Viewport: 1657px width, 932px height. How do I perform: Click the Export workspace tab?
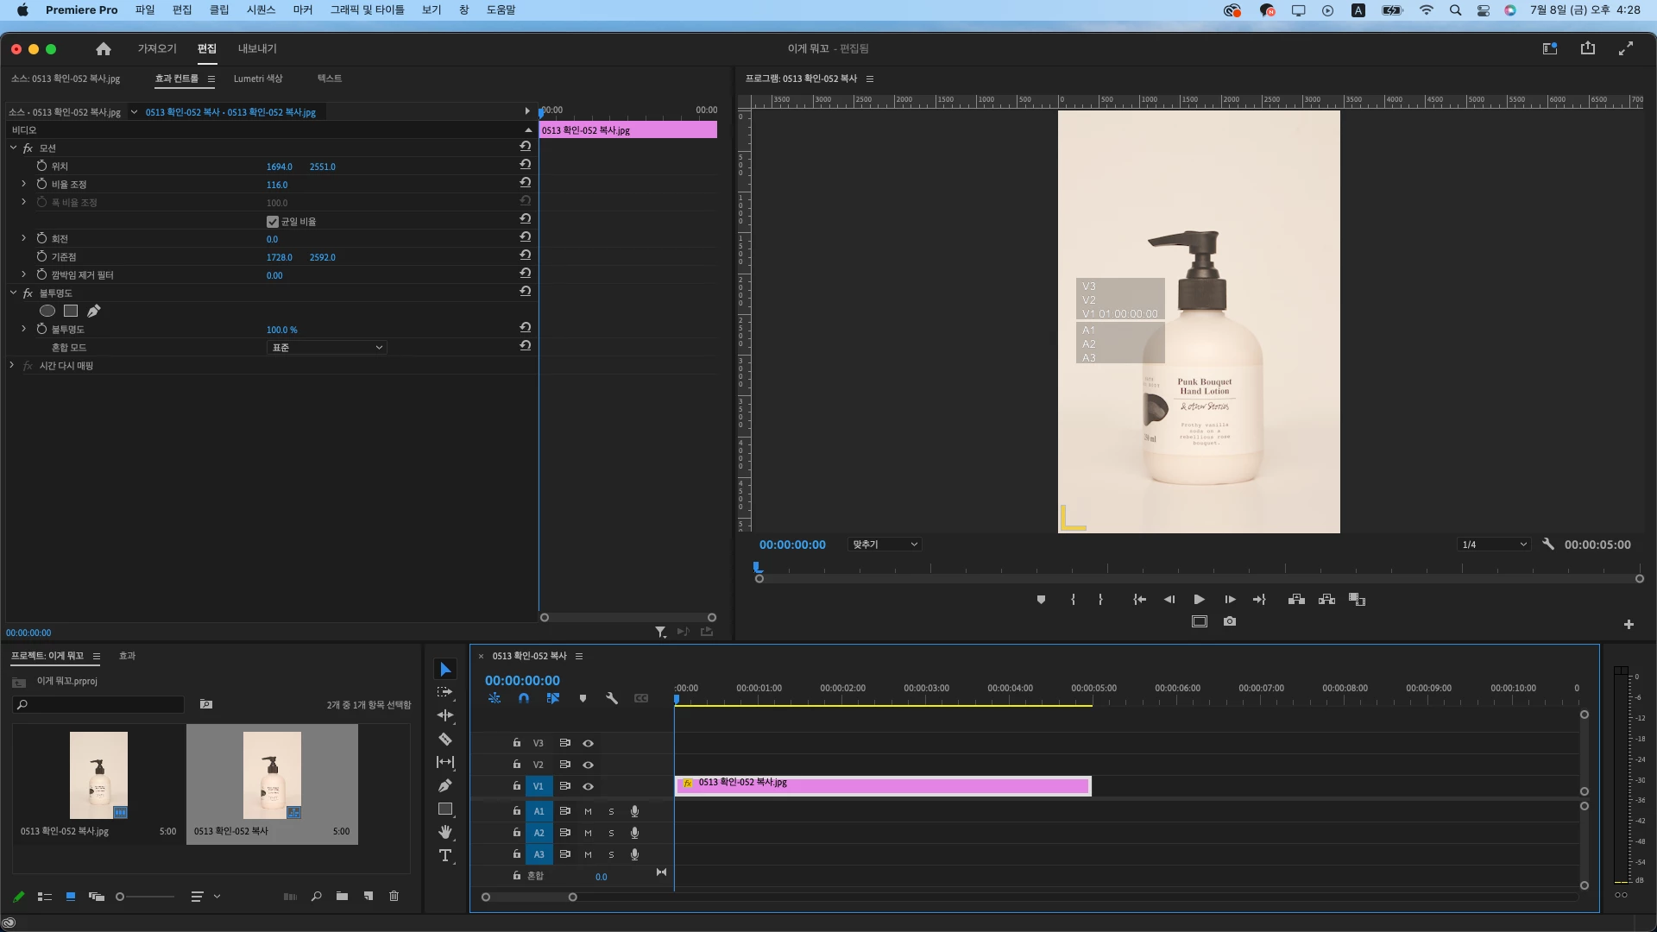click(x=257, y=49)
